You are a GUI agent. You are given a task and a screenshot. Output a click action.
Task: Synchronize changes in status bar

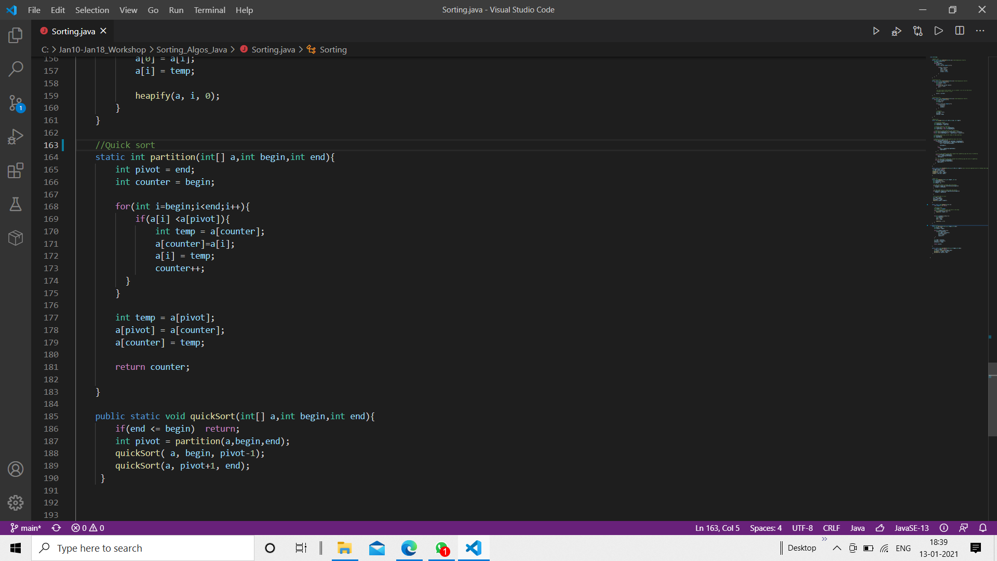pyautogui.click(x=56, y=528)
